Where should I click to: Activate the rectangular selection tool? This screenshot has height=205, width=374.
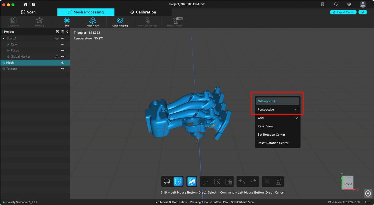178,181
